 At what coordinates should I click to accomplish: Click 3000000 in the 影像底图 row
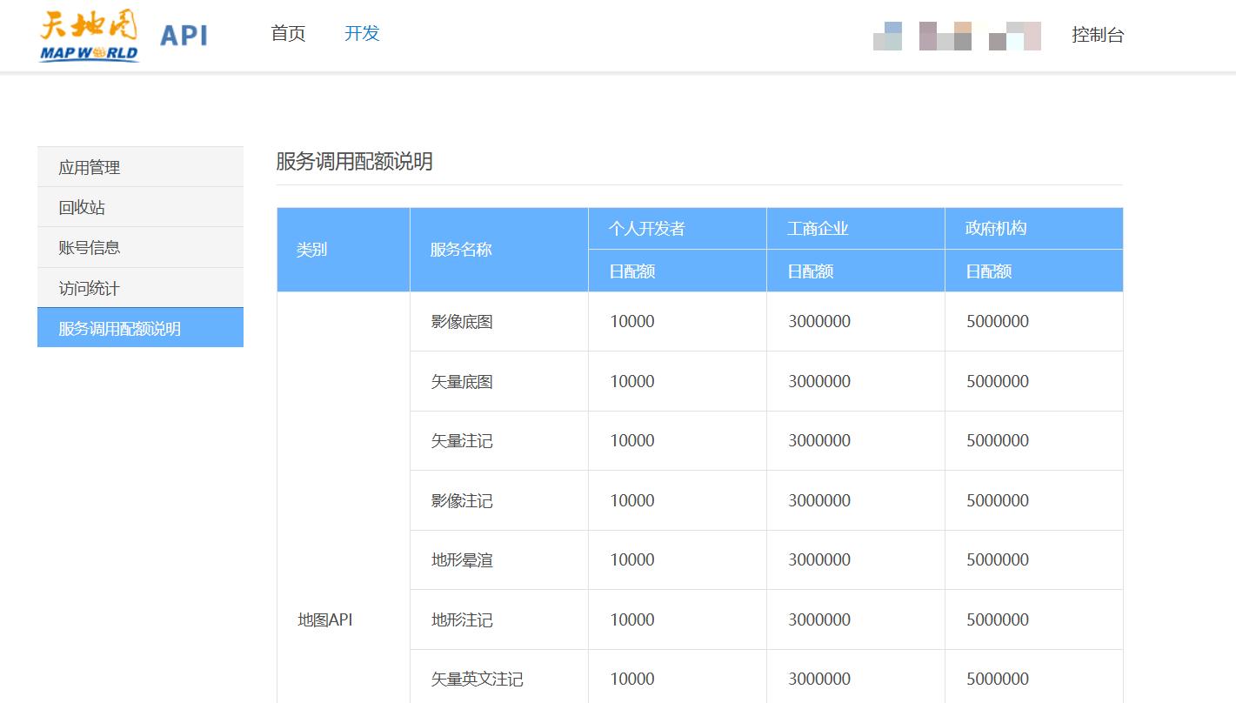click(x=819, y=321)
